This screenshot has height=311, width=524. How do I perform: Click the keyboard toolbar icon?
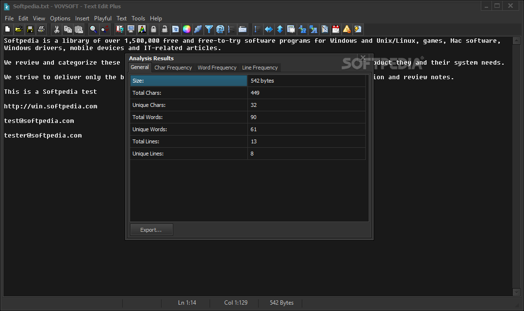coord(243,30)
